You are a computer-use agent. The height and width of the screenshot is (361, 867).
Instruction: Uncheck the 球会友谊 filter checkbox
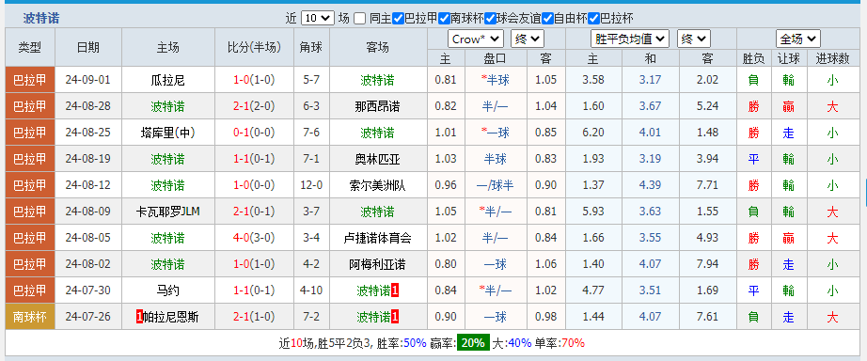tap(490, 18)
